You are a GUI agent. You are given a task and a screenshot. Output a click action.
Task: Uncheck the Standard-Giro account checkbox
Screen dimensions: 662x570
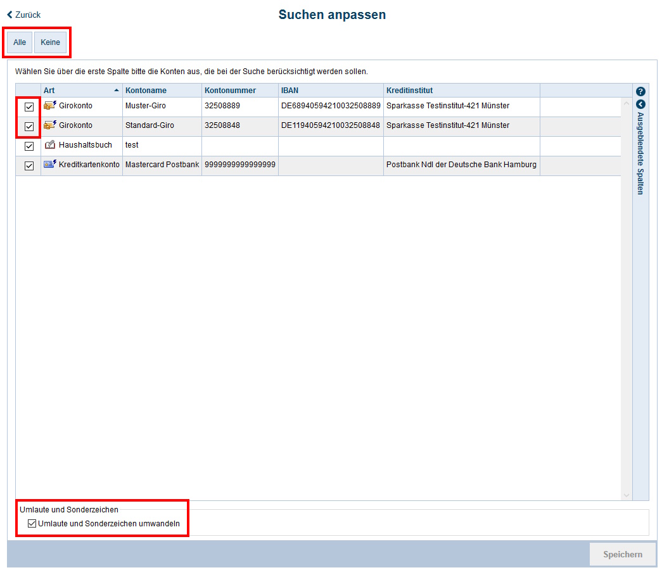pyautogui.click(x=29, y=126)
